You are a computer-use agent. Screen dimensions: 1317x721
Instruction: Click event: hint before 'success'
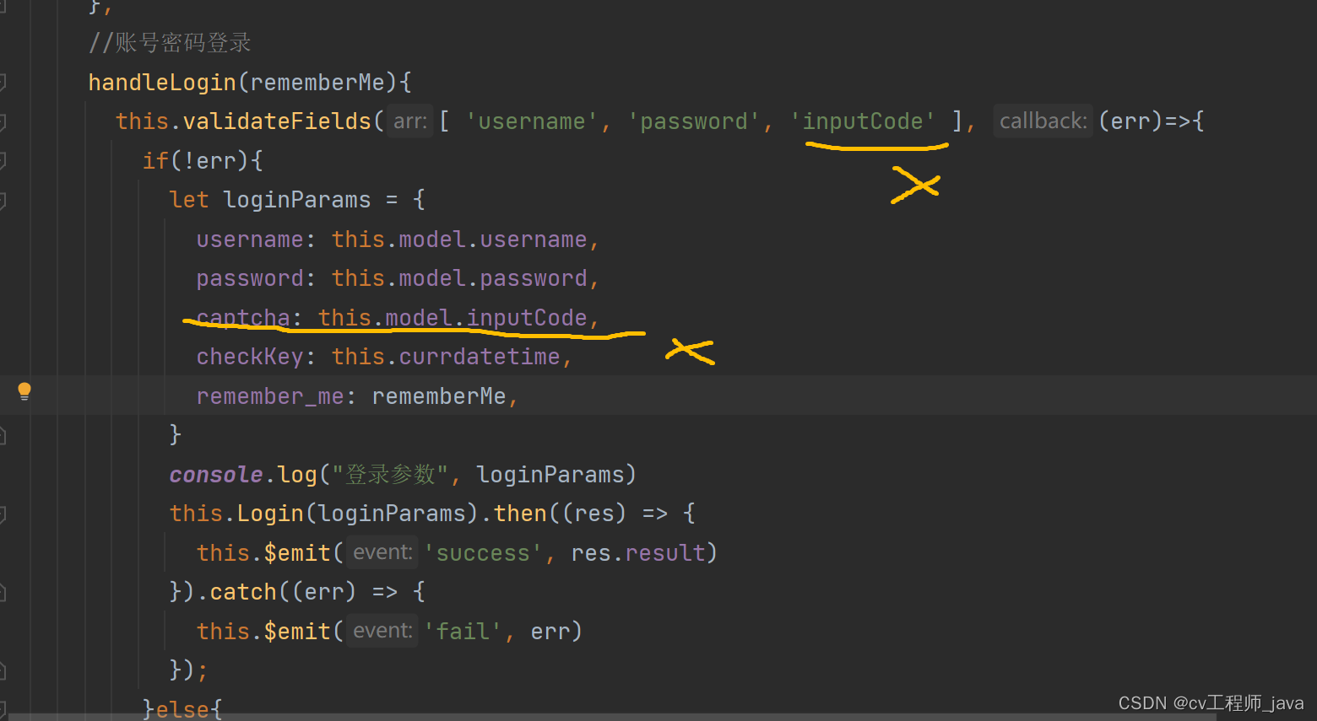(382, 552)
